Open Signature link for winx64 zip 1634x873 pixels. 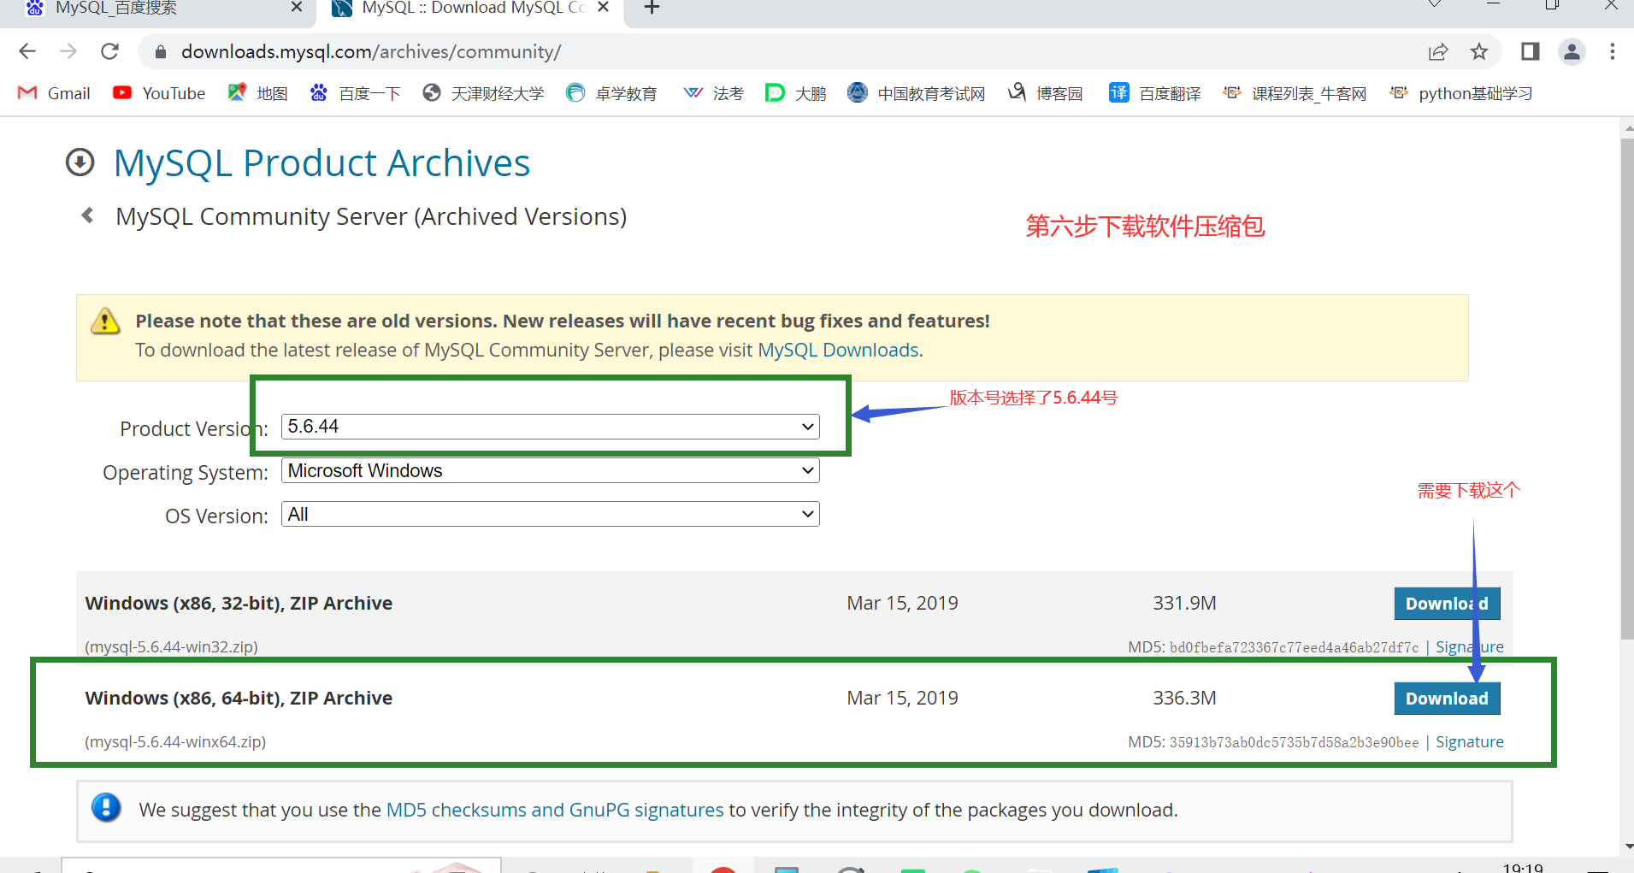click(x=1469, y=742)
